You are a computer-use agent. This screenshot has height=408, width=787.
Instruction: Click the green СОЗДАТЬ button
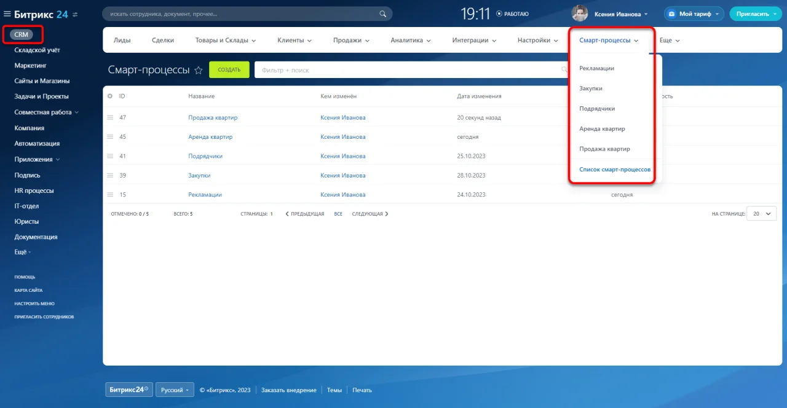coord(229,70)
